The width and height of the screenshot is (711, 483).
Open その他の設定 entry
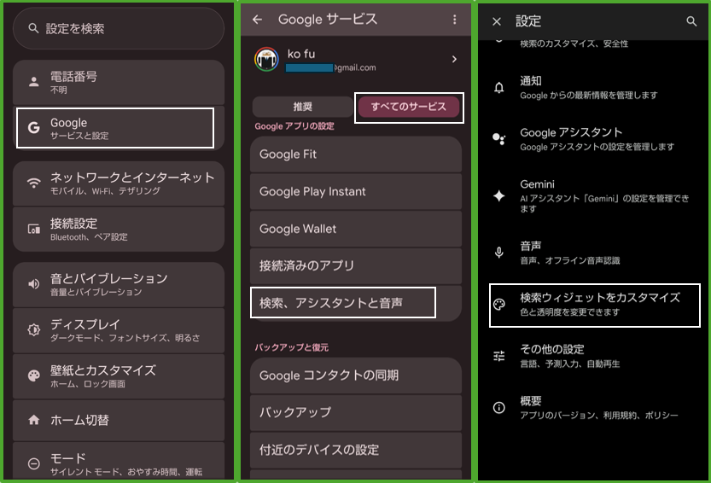point(593,356)
